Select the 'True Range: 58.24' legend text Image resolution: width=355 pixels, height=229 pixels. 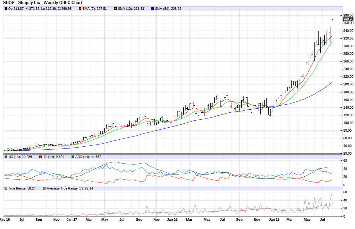tap(22, 188)
